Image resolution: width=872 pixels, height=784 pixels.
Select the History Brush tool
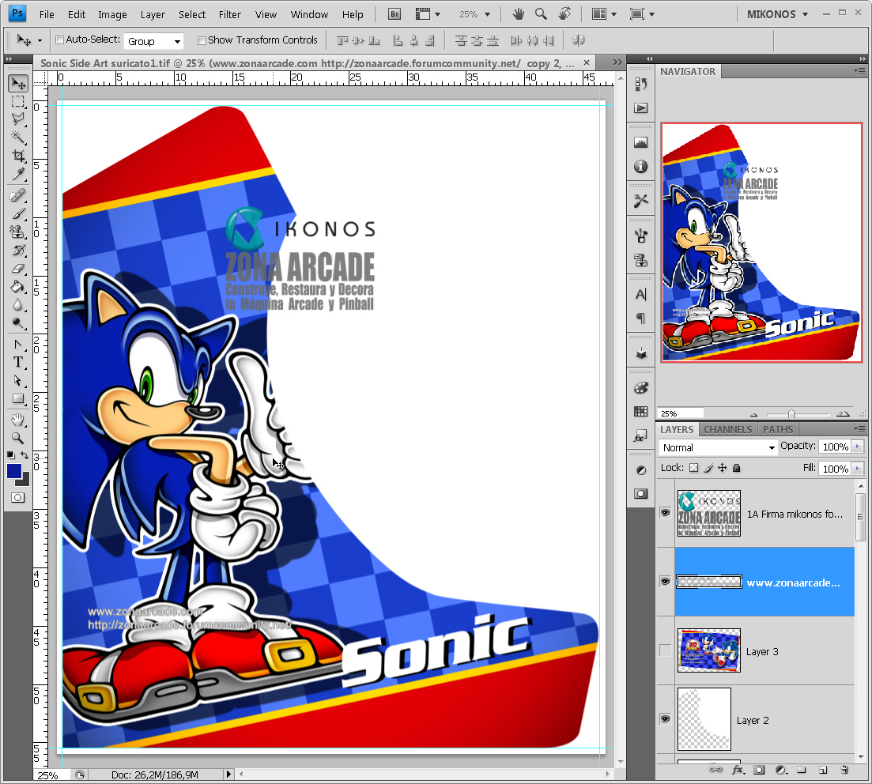(x=18, y=251)
